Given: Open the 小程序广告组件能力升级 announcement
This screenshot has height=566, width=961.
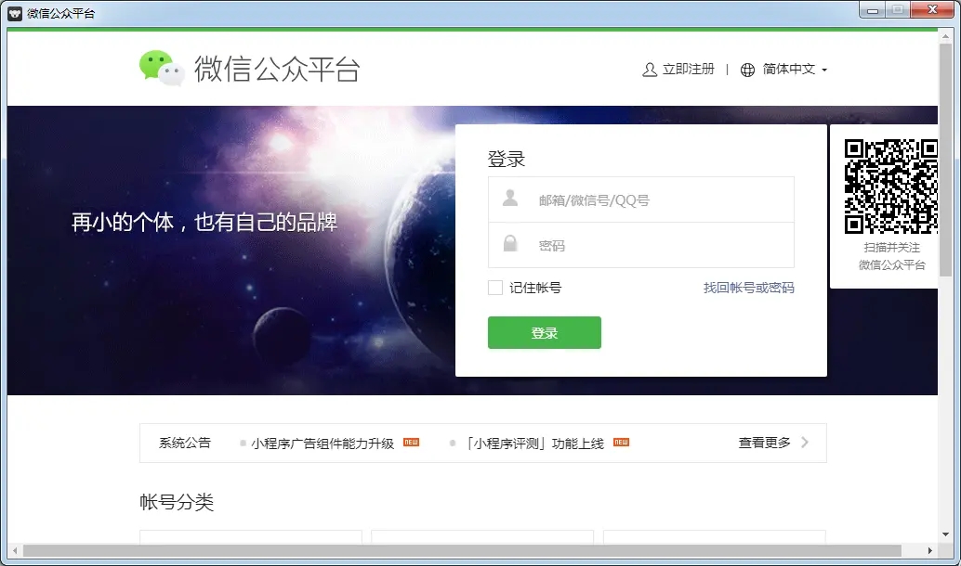Looking at the screenshot, I should click(x=323, y=443).
